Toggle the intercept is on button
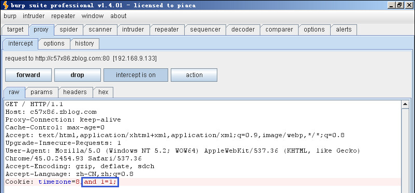 [136, 75]
